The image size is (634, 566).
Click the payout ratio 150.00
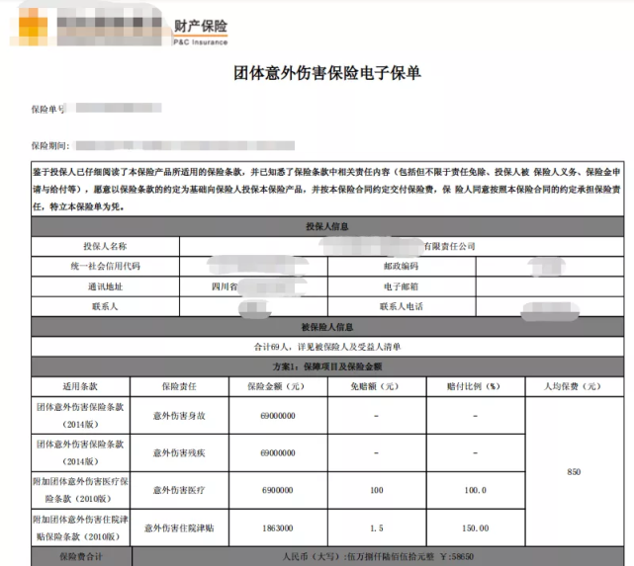pos(475,528)
